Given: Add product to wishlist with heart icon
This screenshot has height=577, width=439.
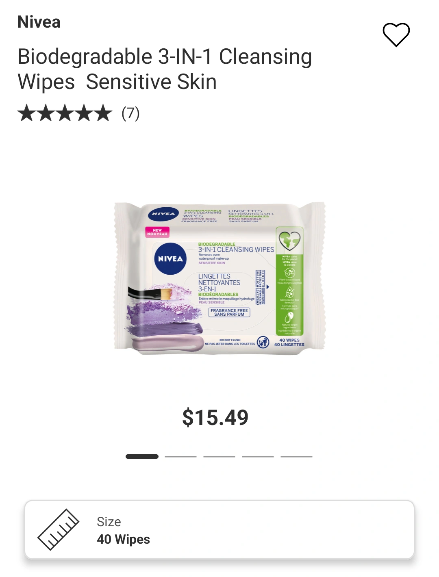Looking at the screenshot, I should pyautogui.click(x=396, y=35).
